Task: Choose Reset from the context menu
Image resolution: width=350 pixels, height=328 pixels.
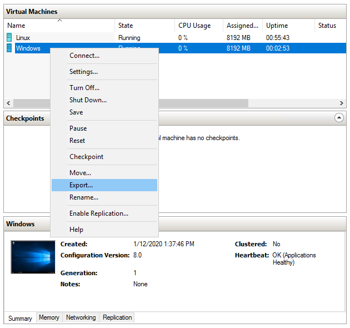Action: tap(104, 141)
